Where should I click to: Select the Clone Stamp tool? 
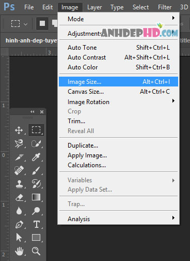coord(19,184)
